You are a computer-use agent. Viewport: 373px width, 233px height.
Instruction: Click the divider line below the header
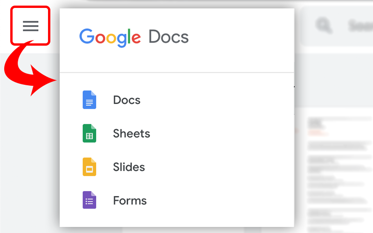point(177,73)
